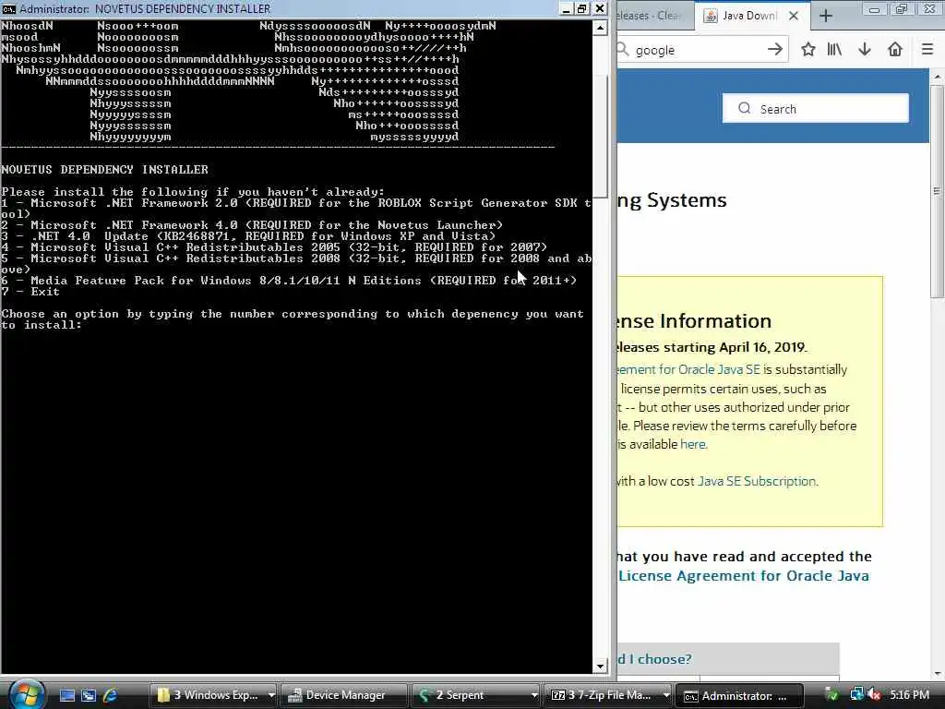Click option 7 - Exit text line
The width and height of the screenshot is (945, 709).
30,292
